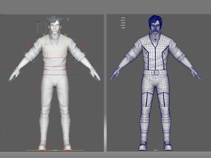Select the lower red spine line above the belt
Image resolution: width=211 pixels, height=158 pixels.
[x=55, y=67]
